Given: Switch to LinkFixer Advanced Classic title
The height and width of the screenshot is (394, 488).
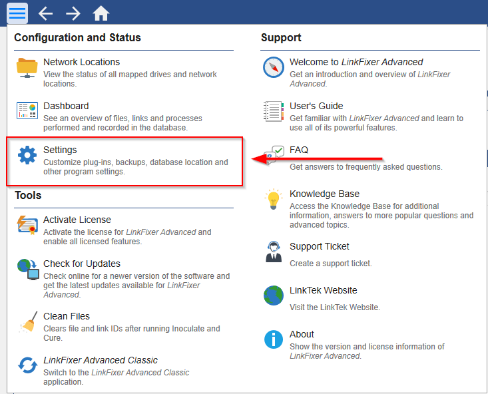Looking at the screenshot, I should tap(101, 360).
